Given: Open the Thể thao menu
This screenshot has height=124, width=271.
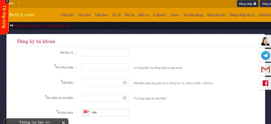Looking at the screenshot, I should [x=101, y=15].
